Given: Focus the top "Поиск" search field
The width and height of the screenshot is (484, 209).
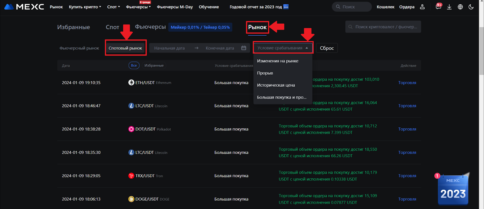Looking at the screenshot, I should click(x=352, y=7).
